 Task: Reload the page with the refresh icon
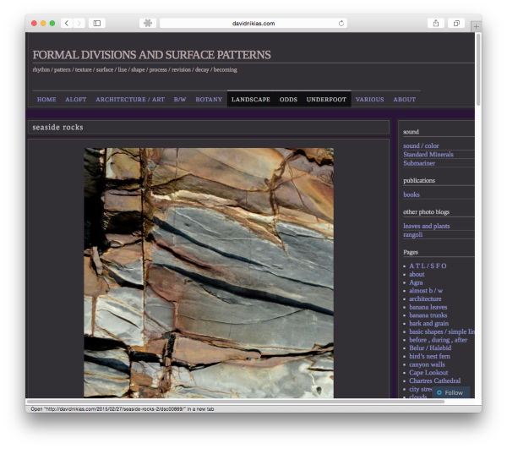(341, 24)
